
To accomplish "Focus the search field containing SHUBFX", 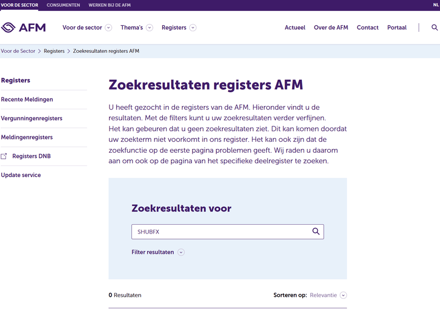I will [x=228, y=231].
